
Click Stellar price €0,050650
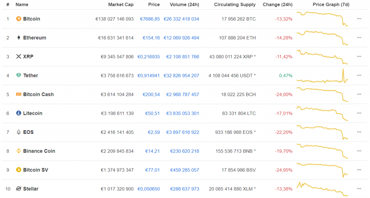[149, 189]
